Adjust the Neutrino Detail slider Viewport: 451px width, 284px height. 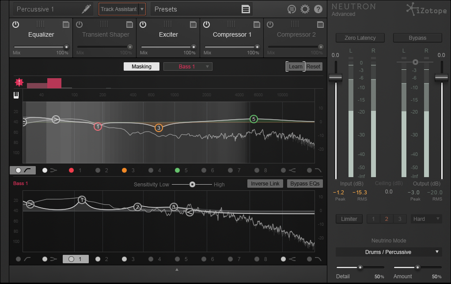pos(360,267)
